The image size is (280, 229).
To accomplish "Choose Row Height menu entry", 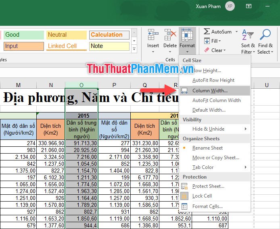I will click(x=215, y=71).
